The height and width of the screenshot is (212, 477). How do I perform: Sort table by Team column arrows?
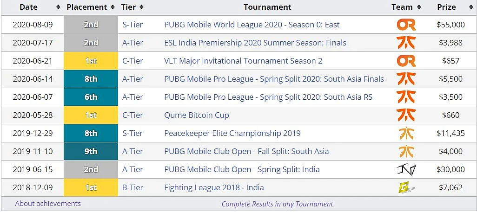[x=419, y=7]
